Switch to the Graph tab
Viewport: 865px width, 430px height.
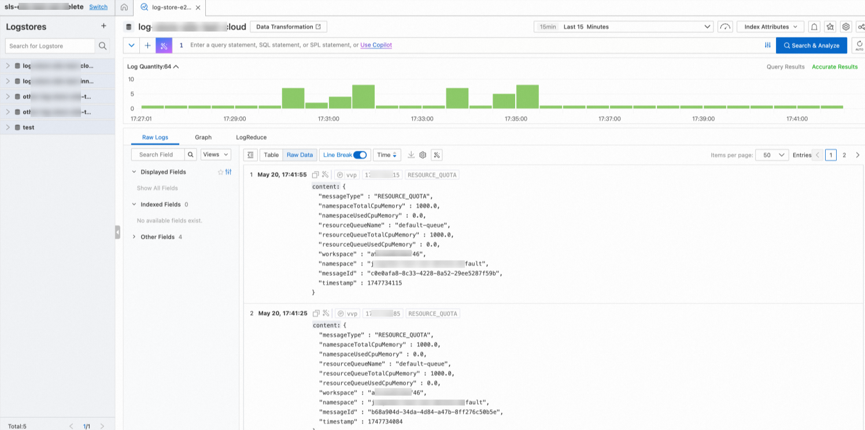(x=203, y=138)
